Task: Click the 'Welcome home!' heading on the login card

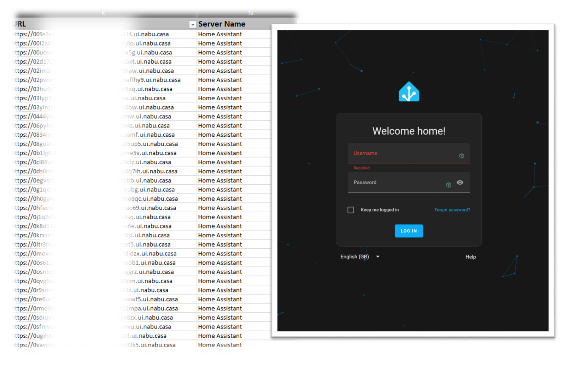Action: click(408, 131)
